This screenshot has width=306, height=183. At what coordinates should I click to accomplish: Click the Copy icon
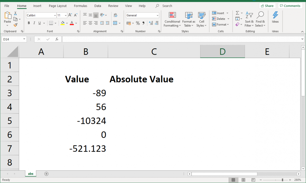[x=16, y=19]
